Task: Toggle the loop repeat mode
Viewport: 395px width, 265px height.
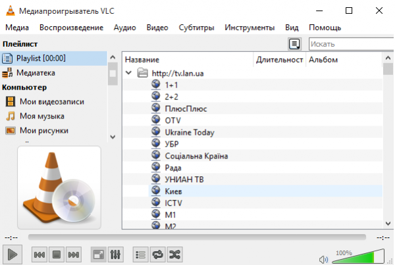Action: tap(158, 254)
